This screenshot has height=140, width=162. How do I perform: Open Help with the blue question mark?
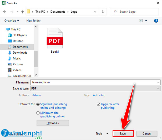[x=156, y=21]
